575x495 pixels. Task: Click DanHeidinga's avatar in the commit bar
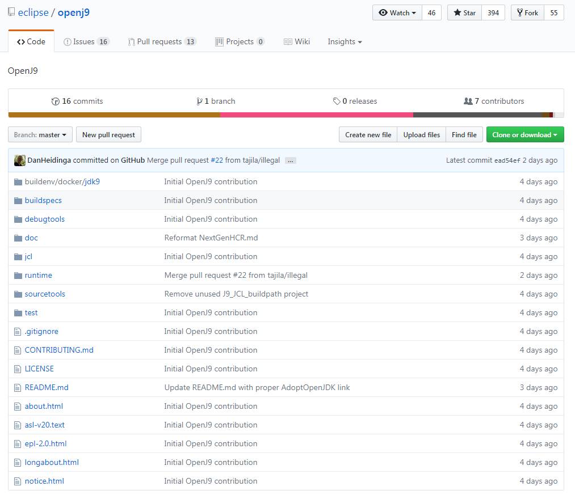click(x=20, y=160)
